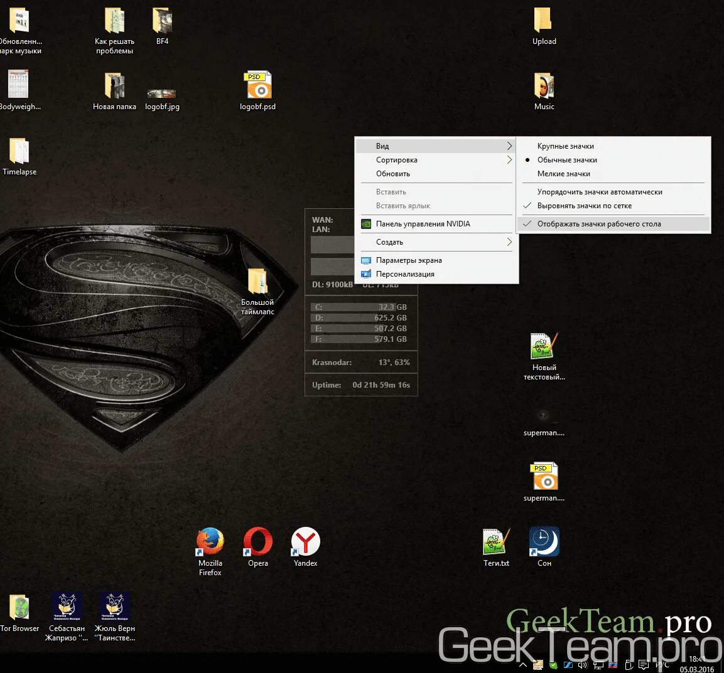The width and height of the screenshot is (724, 673).
Task: Select the Большой таймлапс folder
Action: click(257, 292)
